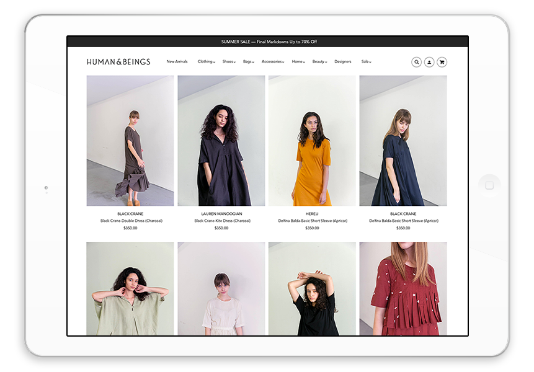Open the Sale dropdown menu
Image resolution: width=534 pixels, height=372 pixels.
pos(366,62)
